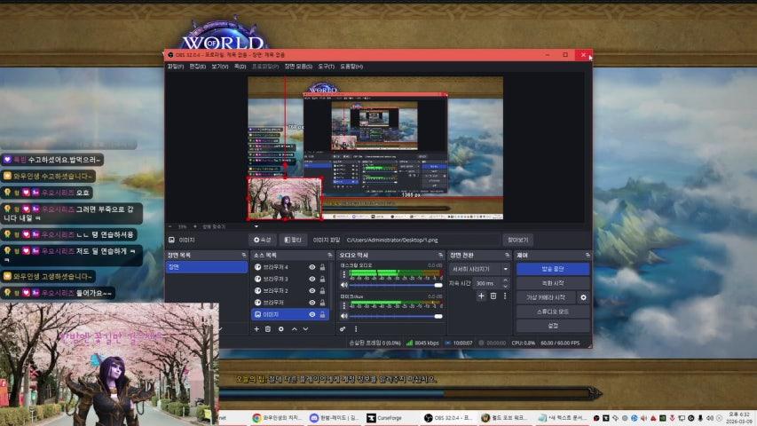Toggle lock on the 브라우저 3 source
The height and width of the screenshot is (426, 757).
[322, 279]
